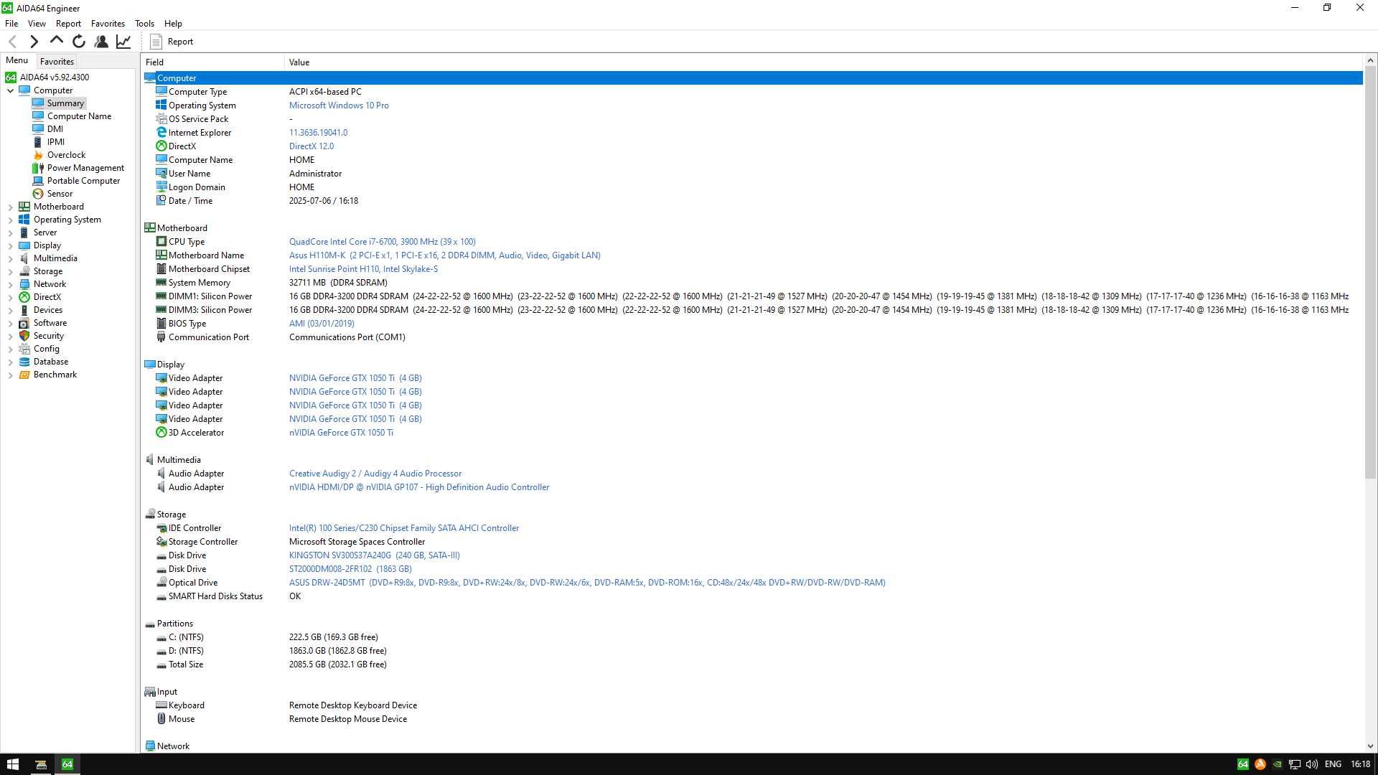Select the Computer section header row

[752, 78]
